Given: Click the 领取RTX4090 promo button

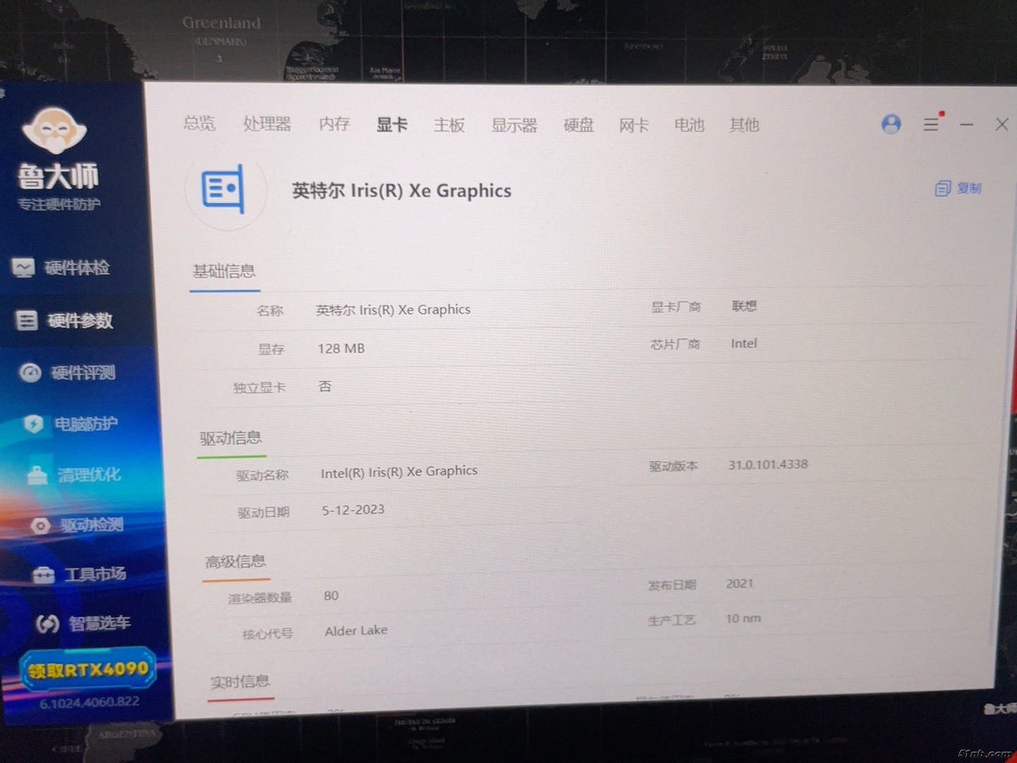Looking at the screenshot, I should coord(88,669).
